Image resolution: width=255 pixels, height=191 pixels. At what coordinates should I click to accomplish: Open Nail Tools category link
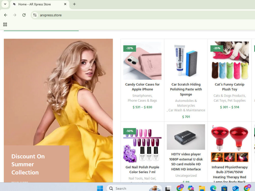[x=136, y=179]
